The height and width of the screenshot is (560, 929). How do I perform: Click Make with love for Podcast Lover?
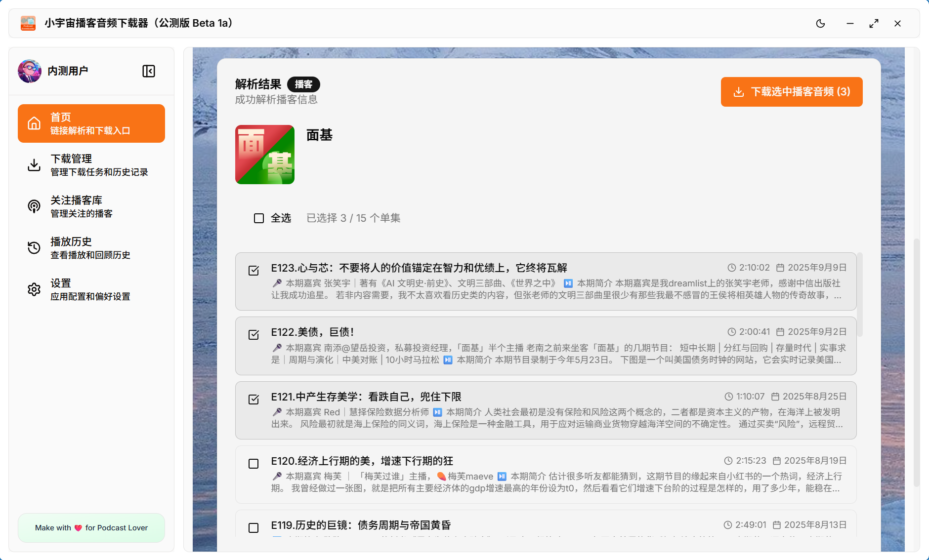[91, 528]
